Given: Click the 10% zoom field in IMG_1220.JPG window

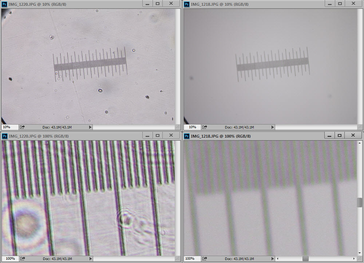Looking at the screenshot, I should click(x=10, y=127).
